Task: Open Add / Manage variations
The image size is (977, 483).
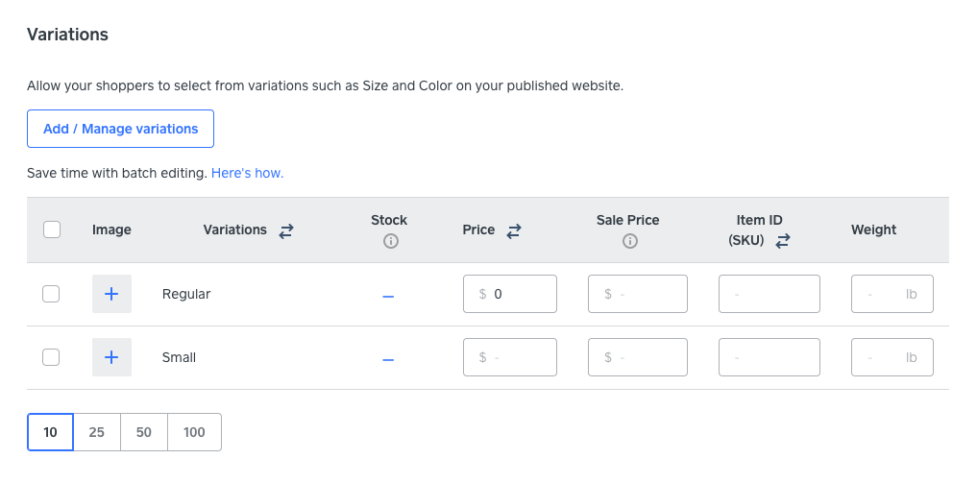Action: coord(120,129)
